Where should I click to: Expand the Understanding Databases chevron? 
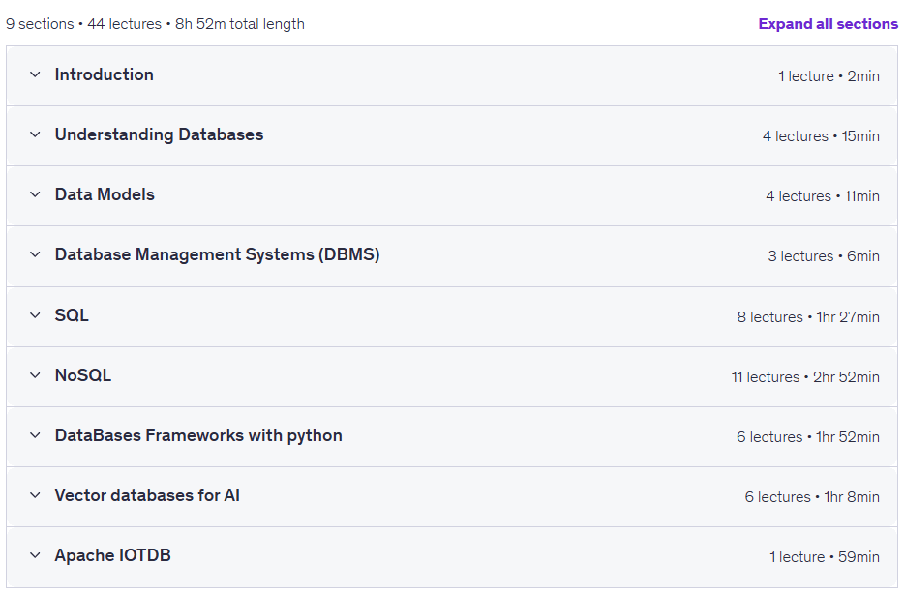[35, 134]
